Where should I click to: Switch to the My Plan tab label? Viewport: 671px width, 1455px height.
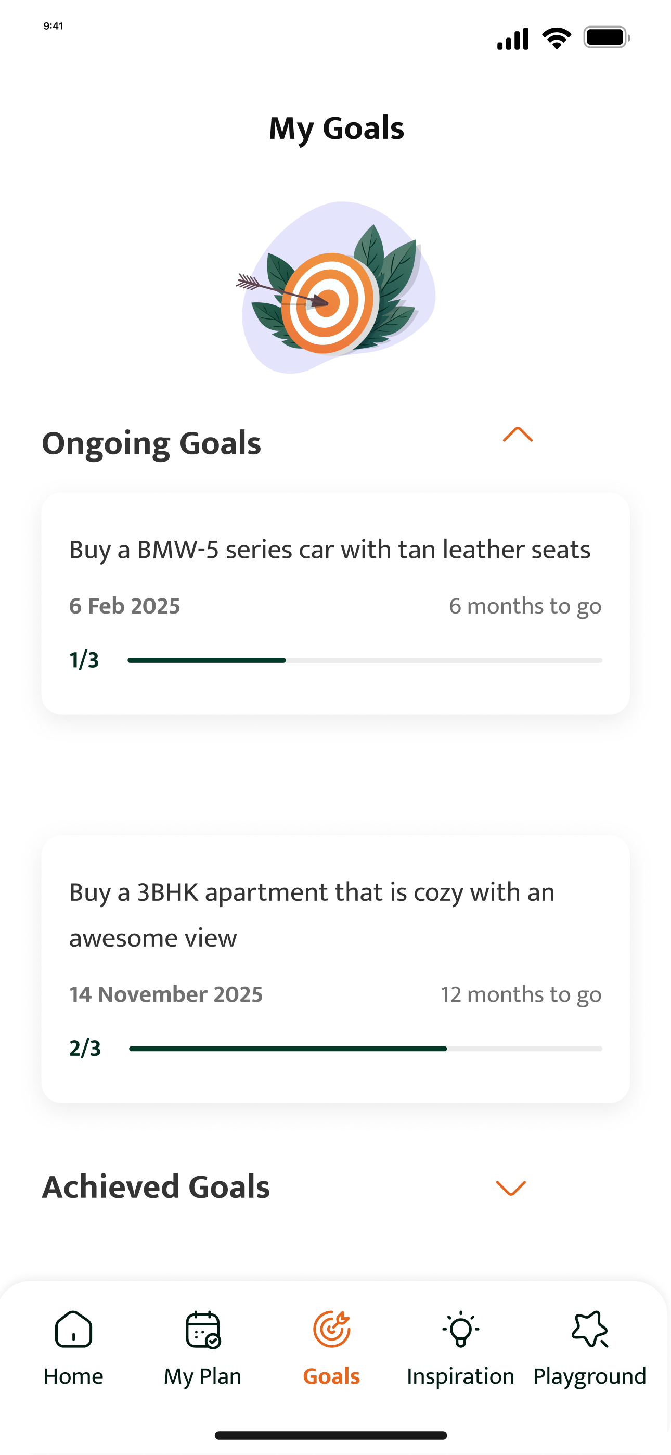202,1376
